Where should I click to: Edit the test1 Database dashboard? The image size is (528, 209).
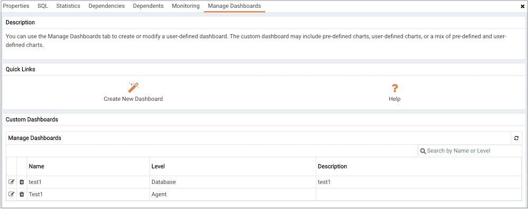click(12, 182)
